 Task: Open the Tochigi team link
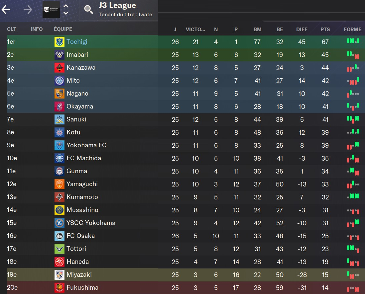click(77, 42)
